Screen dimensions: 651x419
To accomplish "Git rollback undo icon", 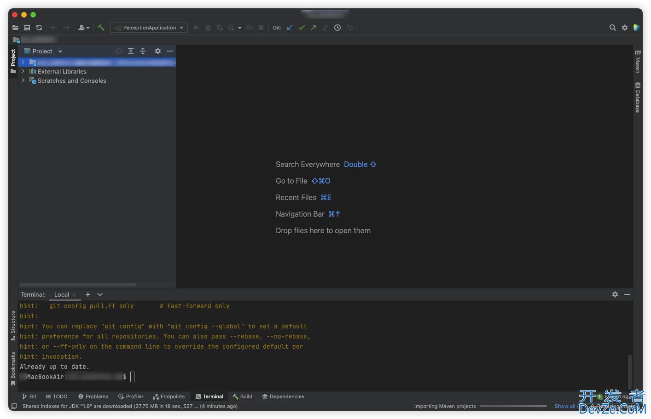I will 350,28.
